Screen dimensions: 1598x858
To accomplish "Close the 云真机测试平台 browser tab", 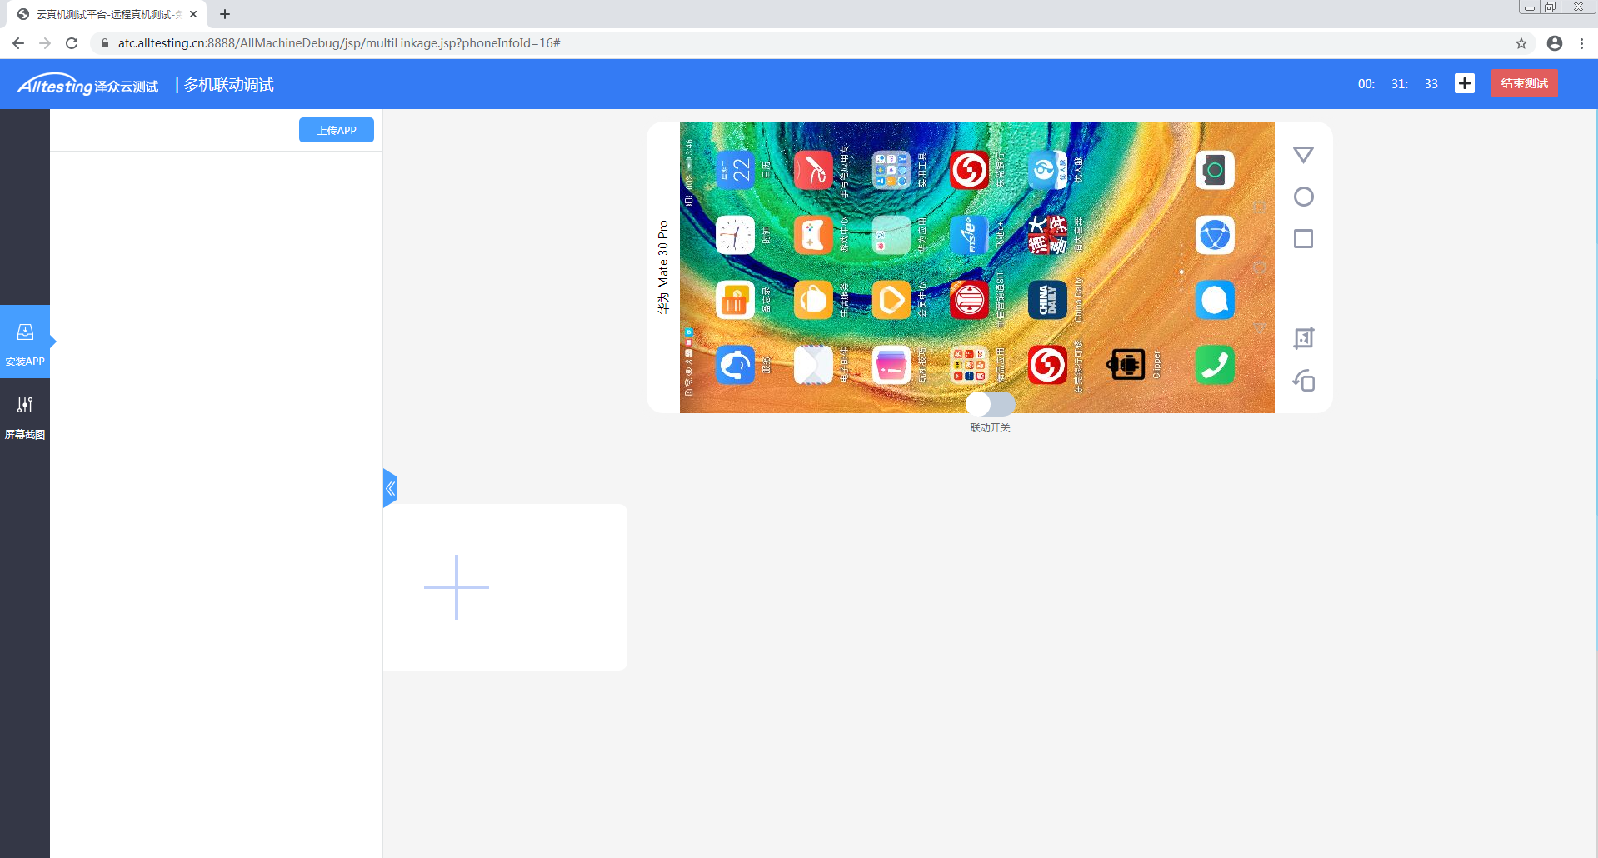I will pos(193,14).
